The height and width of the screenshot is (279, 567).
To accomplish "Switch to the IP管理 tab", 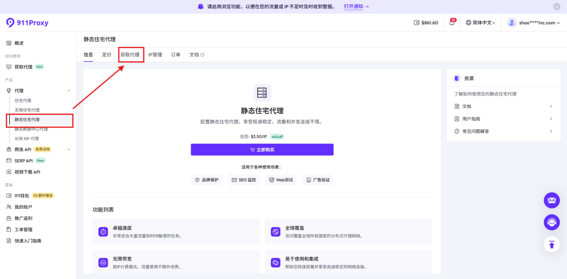I will (155, 55).
